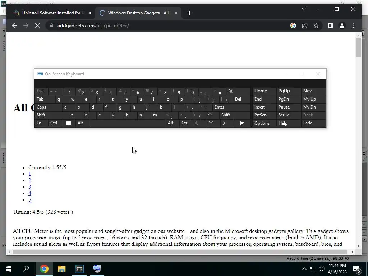This screenshot has width=368, height=276.
Task: Show hidden system tray icons
Action: coord(304,269)
